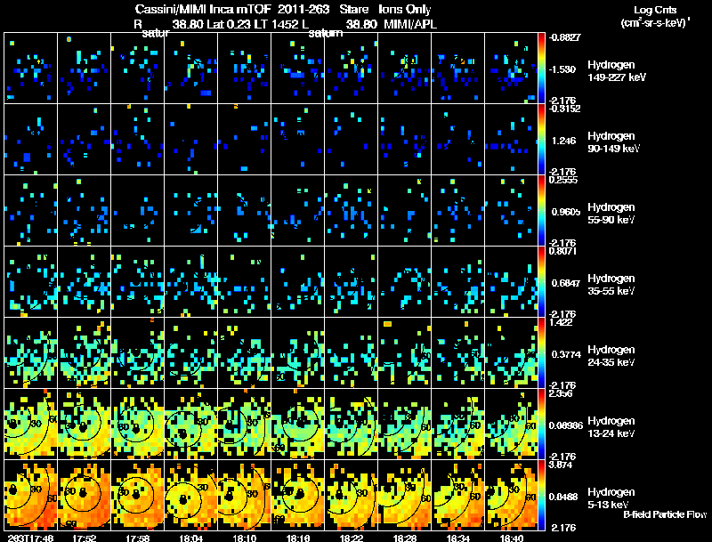Click the '18:16' time label

click(x=298, y=538)
